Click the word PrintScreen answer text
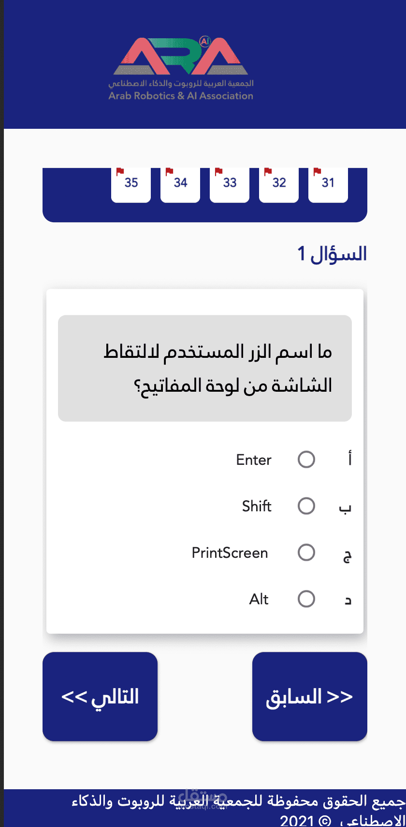406x827 pixels. tap(230, 553)
